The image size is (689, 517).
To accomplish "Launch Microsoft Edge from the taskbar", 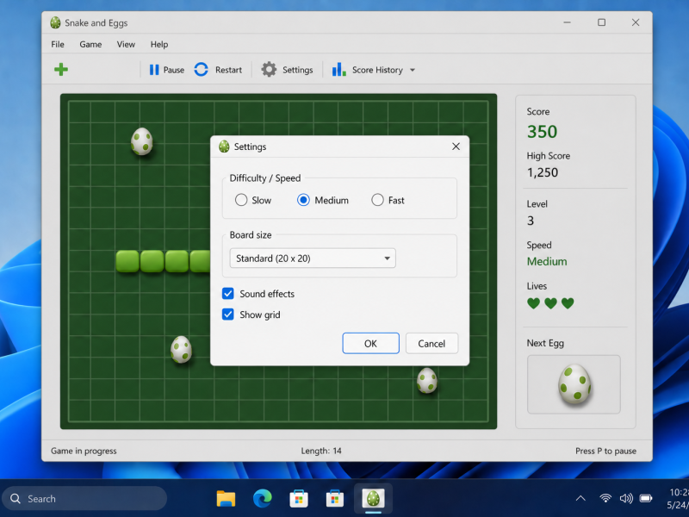I will point(263,499).
